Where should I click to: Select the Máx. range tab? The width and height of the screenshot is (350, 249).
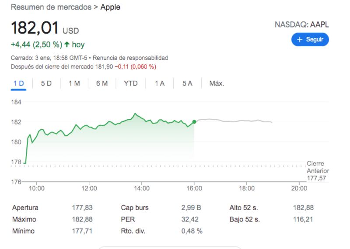pyautogui.click(x=217, y=83)
